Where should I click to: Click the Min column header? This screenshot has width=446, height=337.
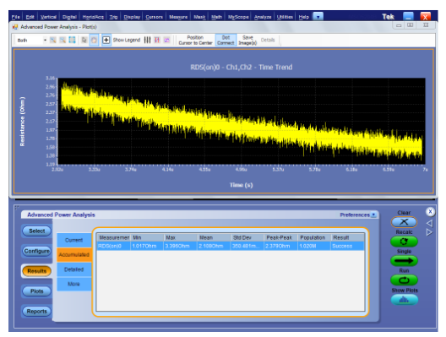click(147, 237)
